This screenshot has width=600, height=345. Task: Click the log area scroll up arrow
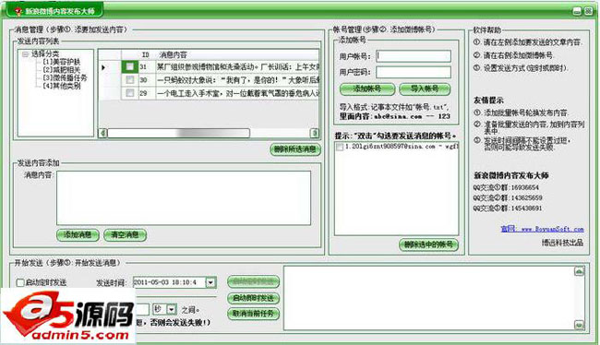tap(580, 271)
